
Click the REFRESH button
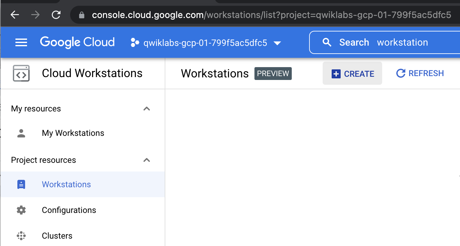coord(419,73)
